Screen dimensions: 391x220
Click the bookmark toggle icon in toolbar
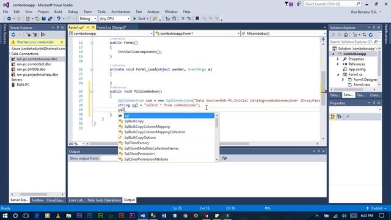pos(197,19)
